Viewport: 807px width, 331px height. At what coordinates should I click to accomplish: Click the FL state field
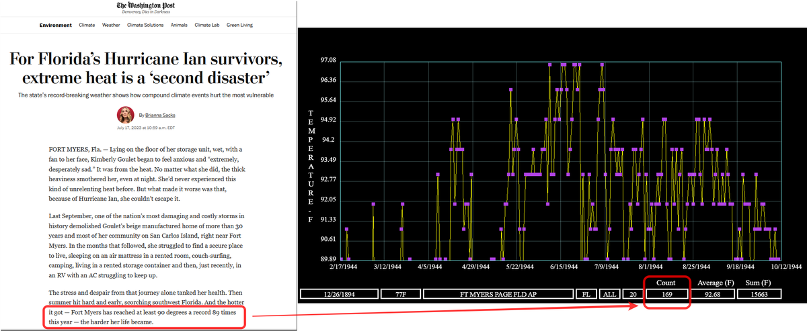[x=585, y=294]
